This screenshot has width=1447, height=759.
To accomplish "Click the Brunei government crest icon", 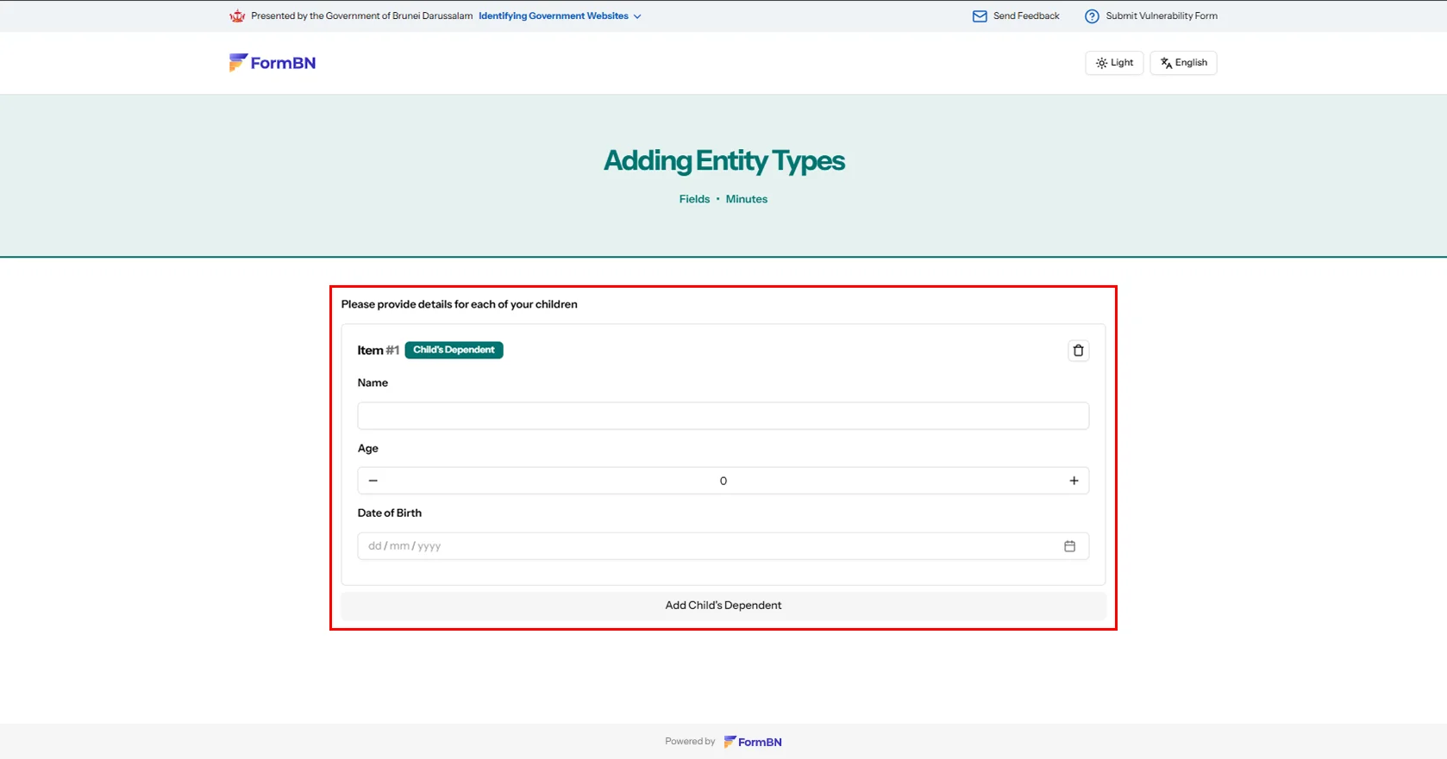I will click(237, 16).
